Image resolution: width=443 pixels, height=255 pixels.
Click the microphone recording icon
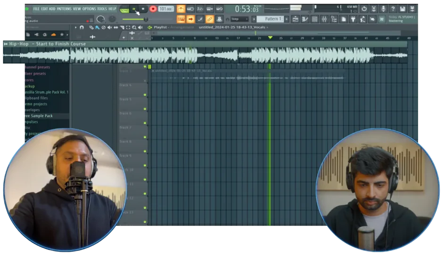[384, 9]
